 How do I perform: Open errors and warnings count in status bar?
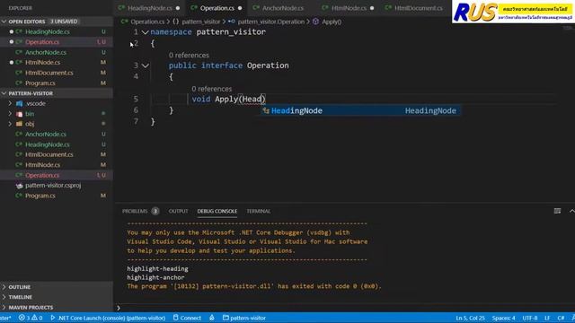[31, 318]
